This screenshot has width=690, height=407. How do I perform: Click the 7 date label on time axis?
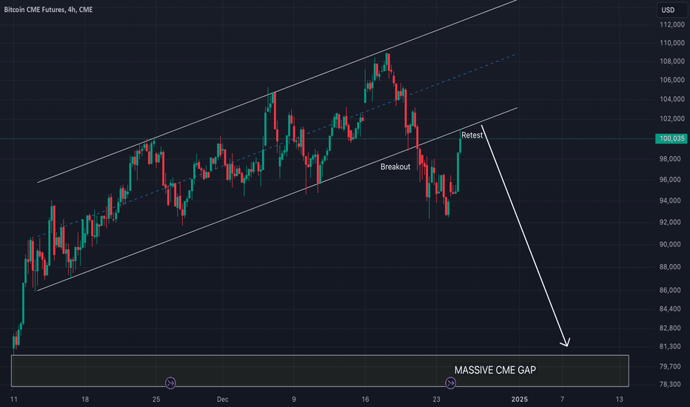pyautogui.click(x=562, y=400)
